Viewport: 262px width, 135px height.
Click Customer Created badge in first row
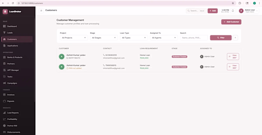pyautogui.click(x=179, y=56)
